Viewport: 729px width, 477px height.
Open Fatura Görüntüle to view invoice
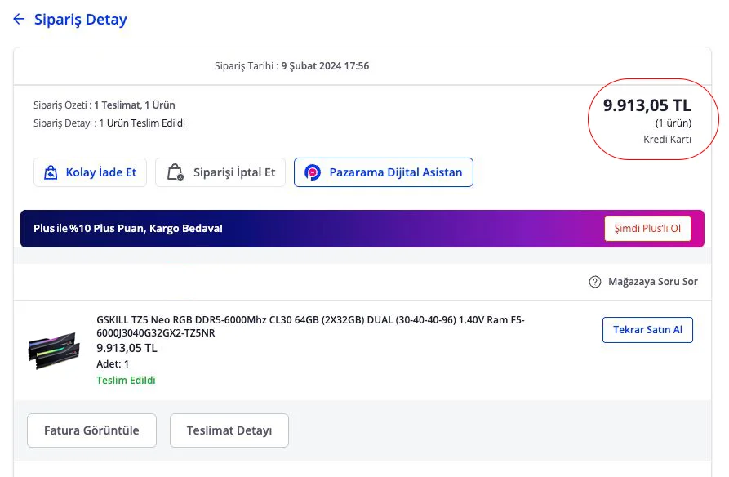click(91, 430)
